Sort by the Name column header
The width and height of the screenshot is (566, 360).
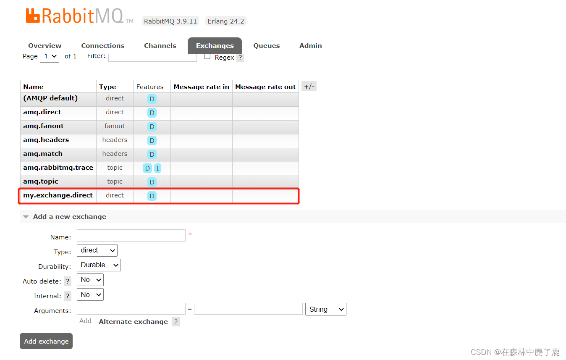click(33, 87)
